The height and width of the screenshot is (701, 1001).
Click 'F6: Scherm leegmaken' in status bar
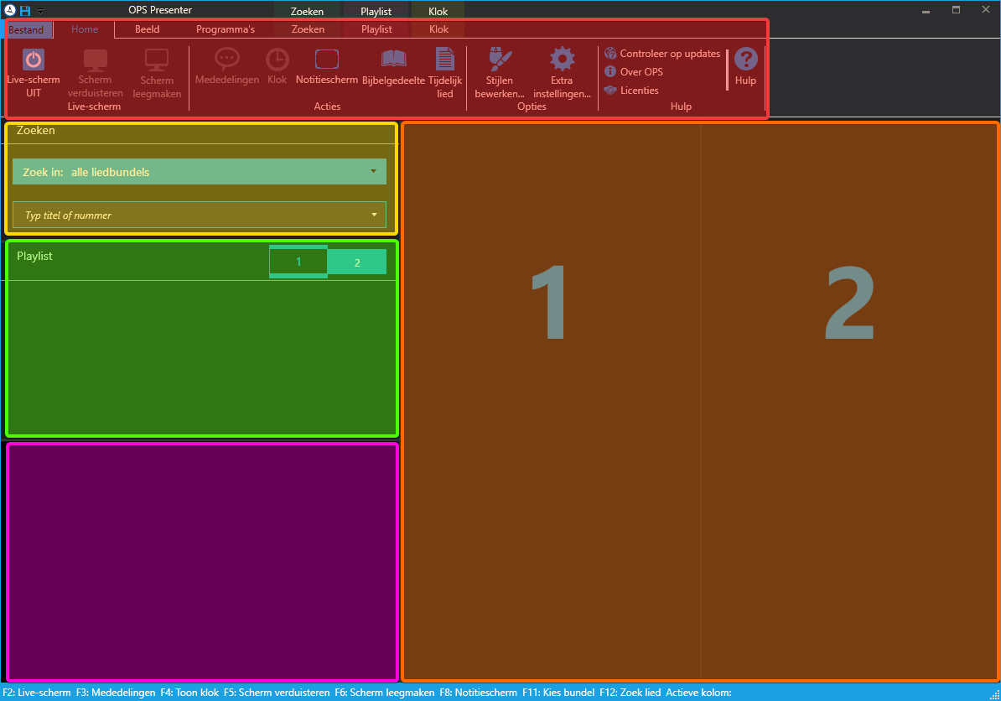coord(384,693)
